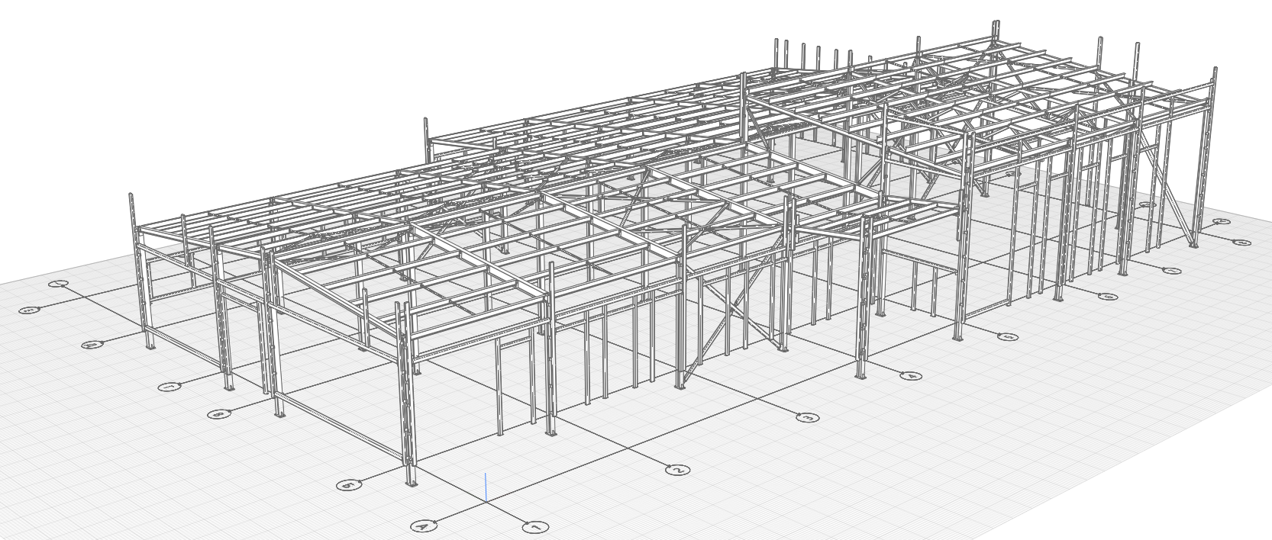The width and height of the screenshot is (1272, 540).
Task: Select grid axis bubble labeled Г
Action: [x=169, y=387]
